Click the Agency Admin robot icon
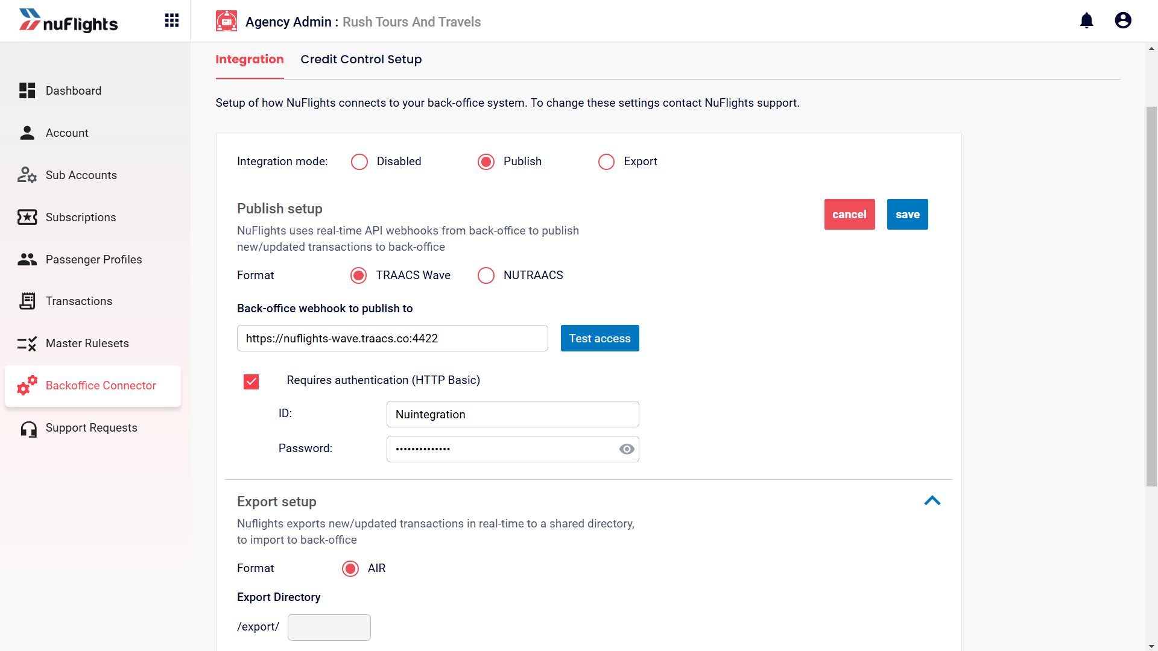 click(227, 21)
